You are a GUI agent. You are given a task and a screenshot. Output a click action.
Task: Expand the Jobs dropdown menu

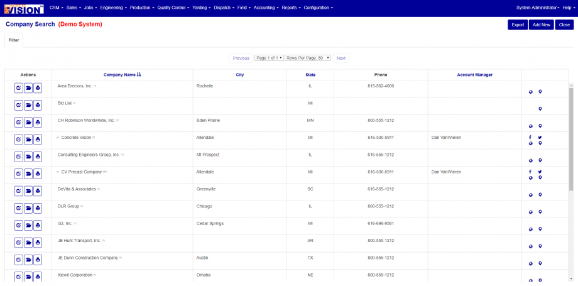point(90,8)
